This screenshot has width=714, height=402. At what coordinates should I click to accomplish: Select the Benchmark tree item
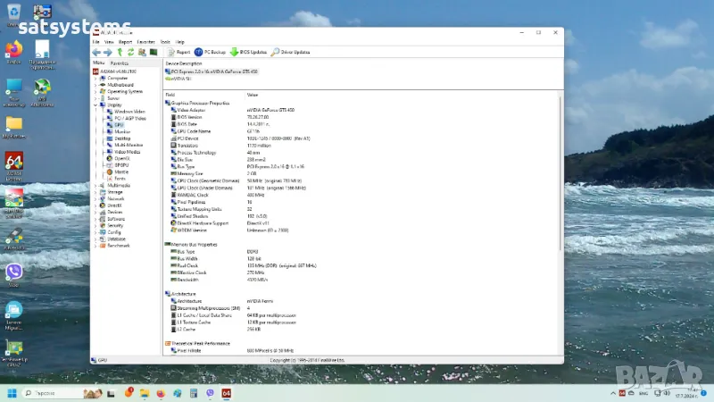(x=119, y=245)
